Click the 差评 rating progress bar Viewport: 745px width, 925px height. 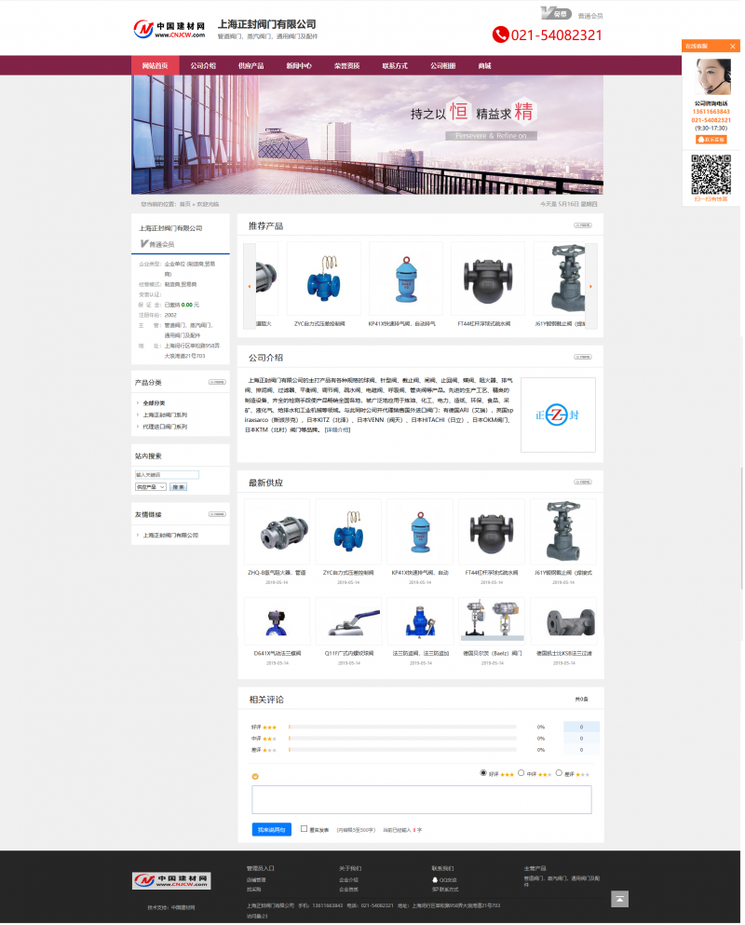[402, 750]
